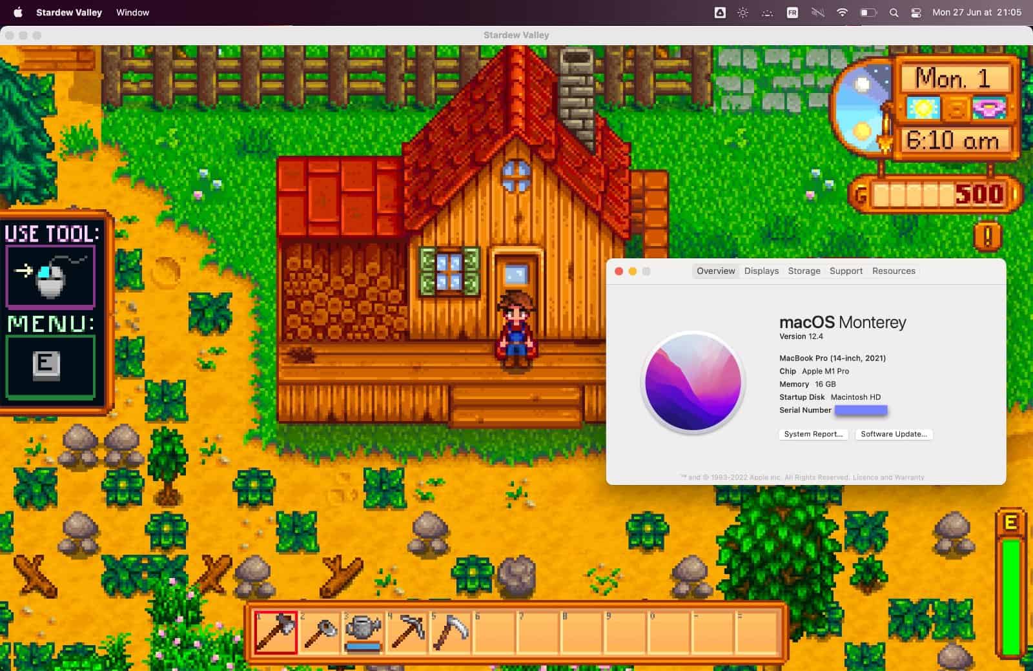Viewport: 1033px width, 671px height.
Task: Click empty hotbar slot 6
Action: pyautogui.click(x=495, y=632)
